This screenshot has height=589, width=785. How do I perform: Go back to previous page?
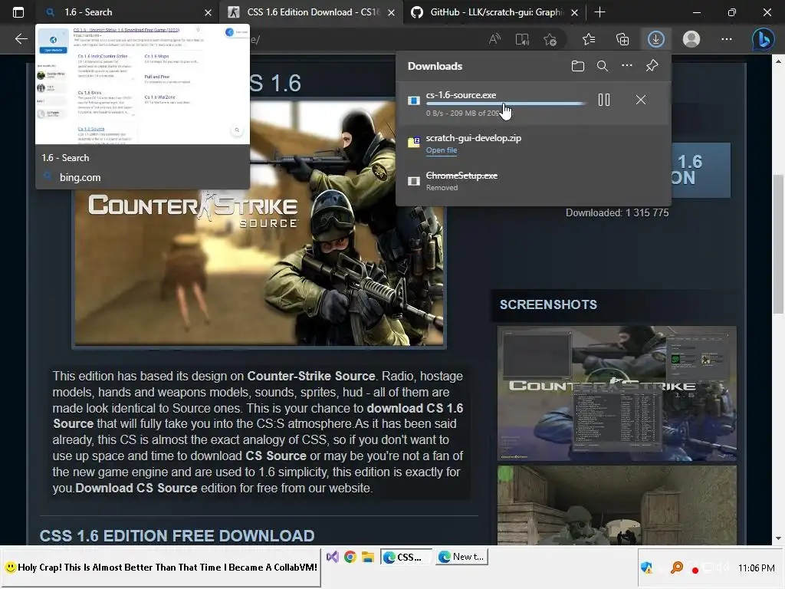pyautogui.click(x=21, y=39)
